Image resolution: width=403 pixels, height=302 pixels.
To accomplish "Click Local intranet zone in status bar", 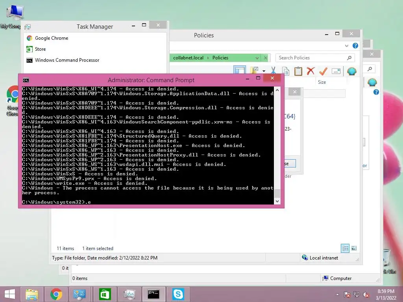I will (320, 258).
